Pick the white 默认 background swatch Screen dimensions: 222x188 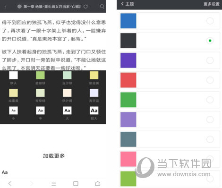[13, 75]
